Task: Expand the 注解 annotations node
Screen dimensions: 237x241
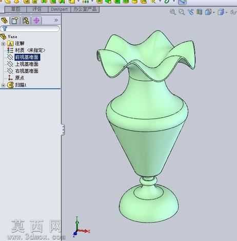Action: [3, 44]
